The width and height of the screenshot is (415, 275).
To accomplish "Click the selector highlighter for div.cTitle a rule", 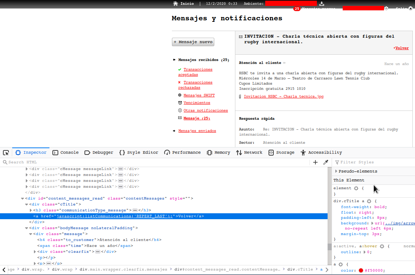I will coord(369,201).
